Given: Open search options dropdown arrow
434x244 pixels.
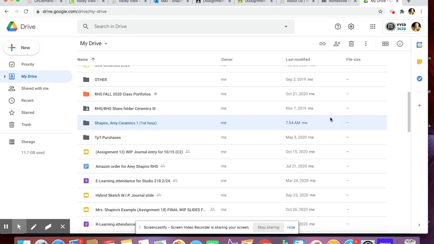Looking at the screenshot, I should pyautogui.click(x=286, y=26).
